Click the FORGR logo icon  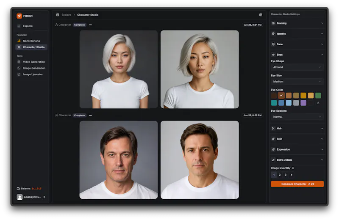click(x=19, y=16)
